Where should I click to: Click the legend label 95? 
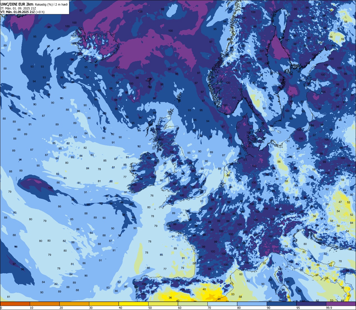[298, 308]
